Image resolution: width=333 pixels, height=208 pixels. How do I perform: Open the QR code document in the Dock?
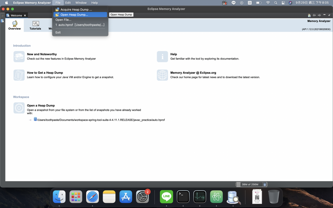click(x=257, y=197)
